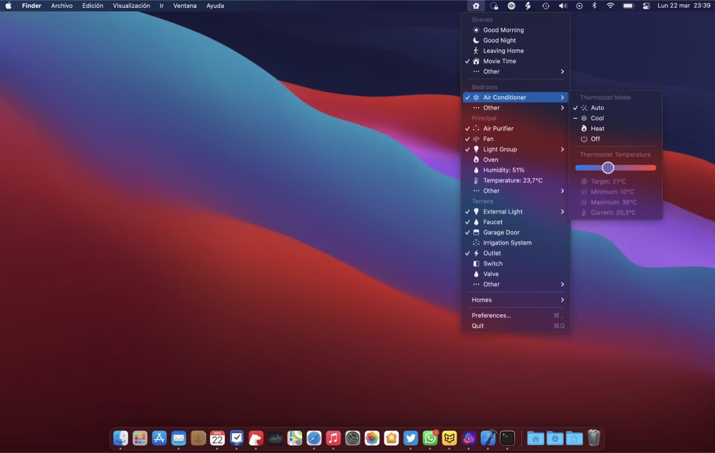Turn off the Fan accessory
Image resolution: width=715 pixels, height=453 pixels.
click(x=488, y=139)
